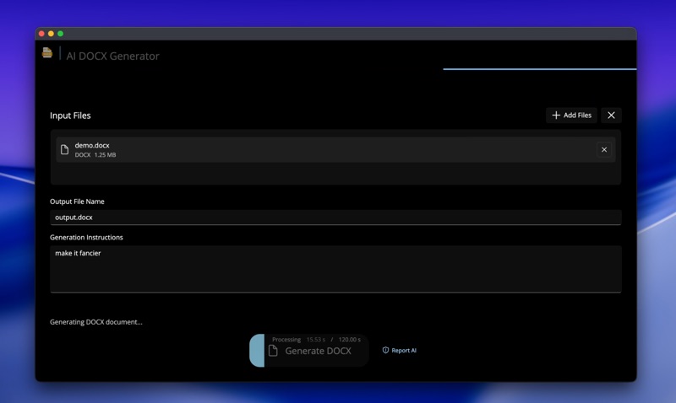Maximize the window with the green button

point(60,34)
